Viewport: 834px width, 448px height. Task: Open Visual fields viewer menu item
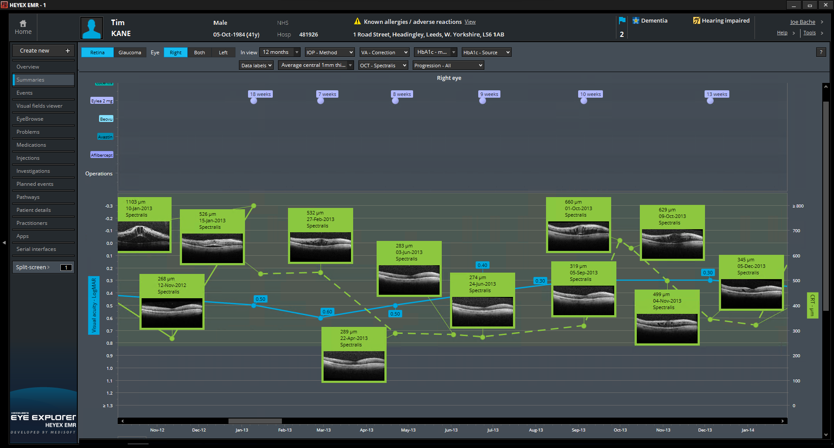[40, 106]
